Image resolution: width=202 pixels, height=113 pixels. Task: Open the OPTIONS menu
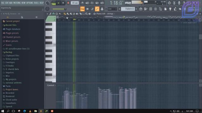(30, 3)
